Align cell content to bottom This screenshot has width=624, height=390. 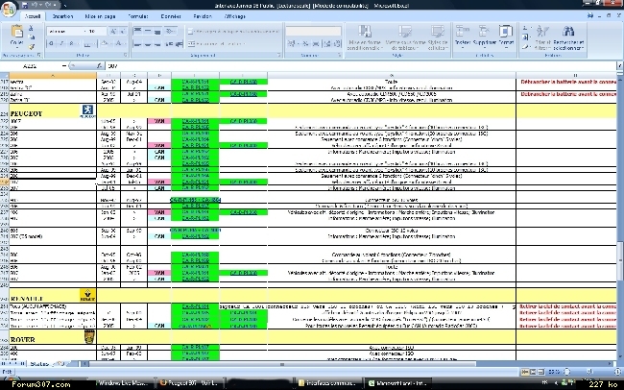click(157, 31)
